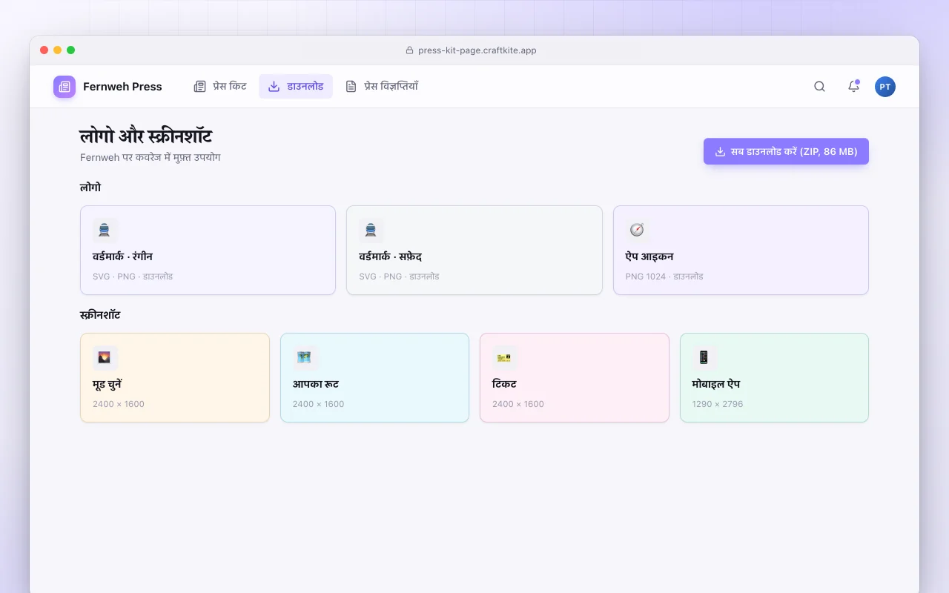Screen dimensions: 949x593
Task: Click the map icon on आपका रूट card
Action: tap(305, 358)
